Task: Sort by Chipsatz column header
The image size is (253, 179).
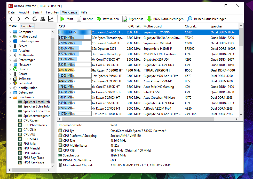Action: point(196,26)
